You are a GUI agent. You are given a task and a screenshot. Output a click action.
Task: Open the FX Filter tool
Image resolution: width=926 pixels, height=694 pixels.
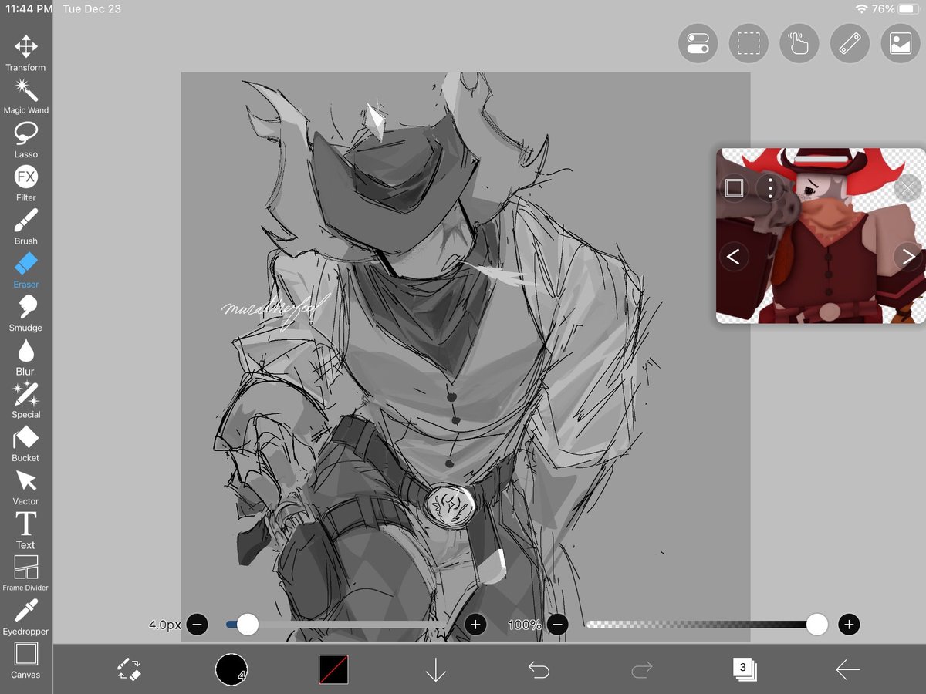click(25, 184)
